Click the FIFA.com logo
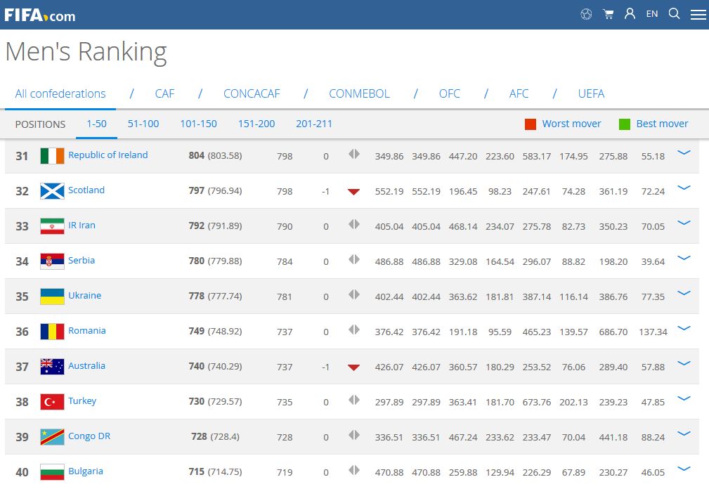 click(40, 15)
